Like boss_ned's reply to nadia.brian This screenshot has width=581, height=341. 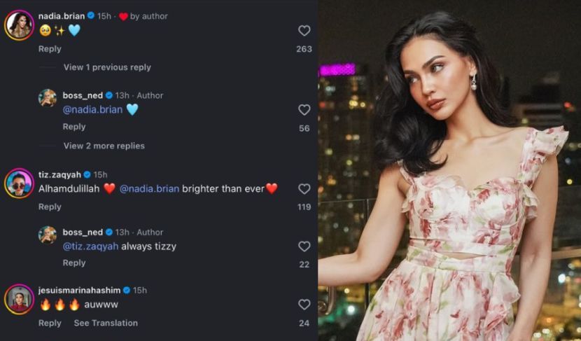click(x=304, y=110)
